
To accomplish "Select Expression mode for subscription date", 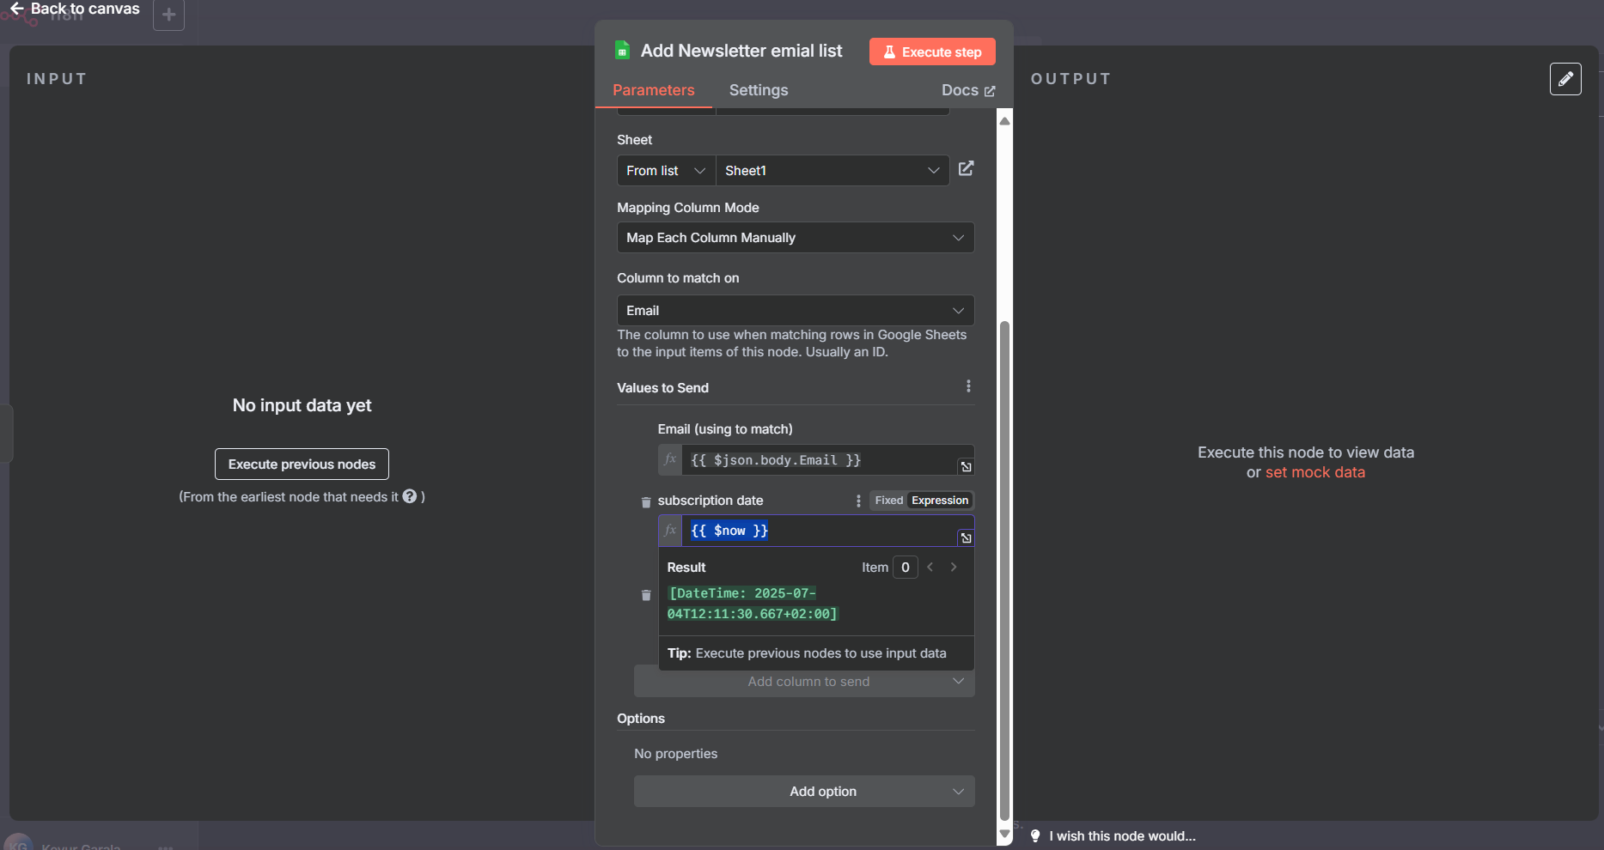I will 939,501.
